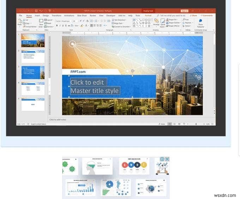Click Convert to SmartArt icon

[x=113, y=26]
